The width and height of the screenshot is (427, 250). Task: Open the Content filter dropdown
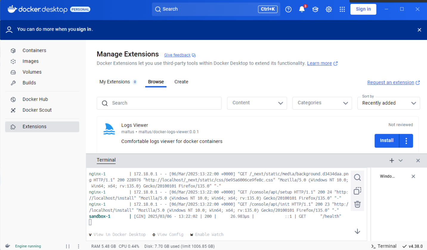257,103
